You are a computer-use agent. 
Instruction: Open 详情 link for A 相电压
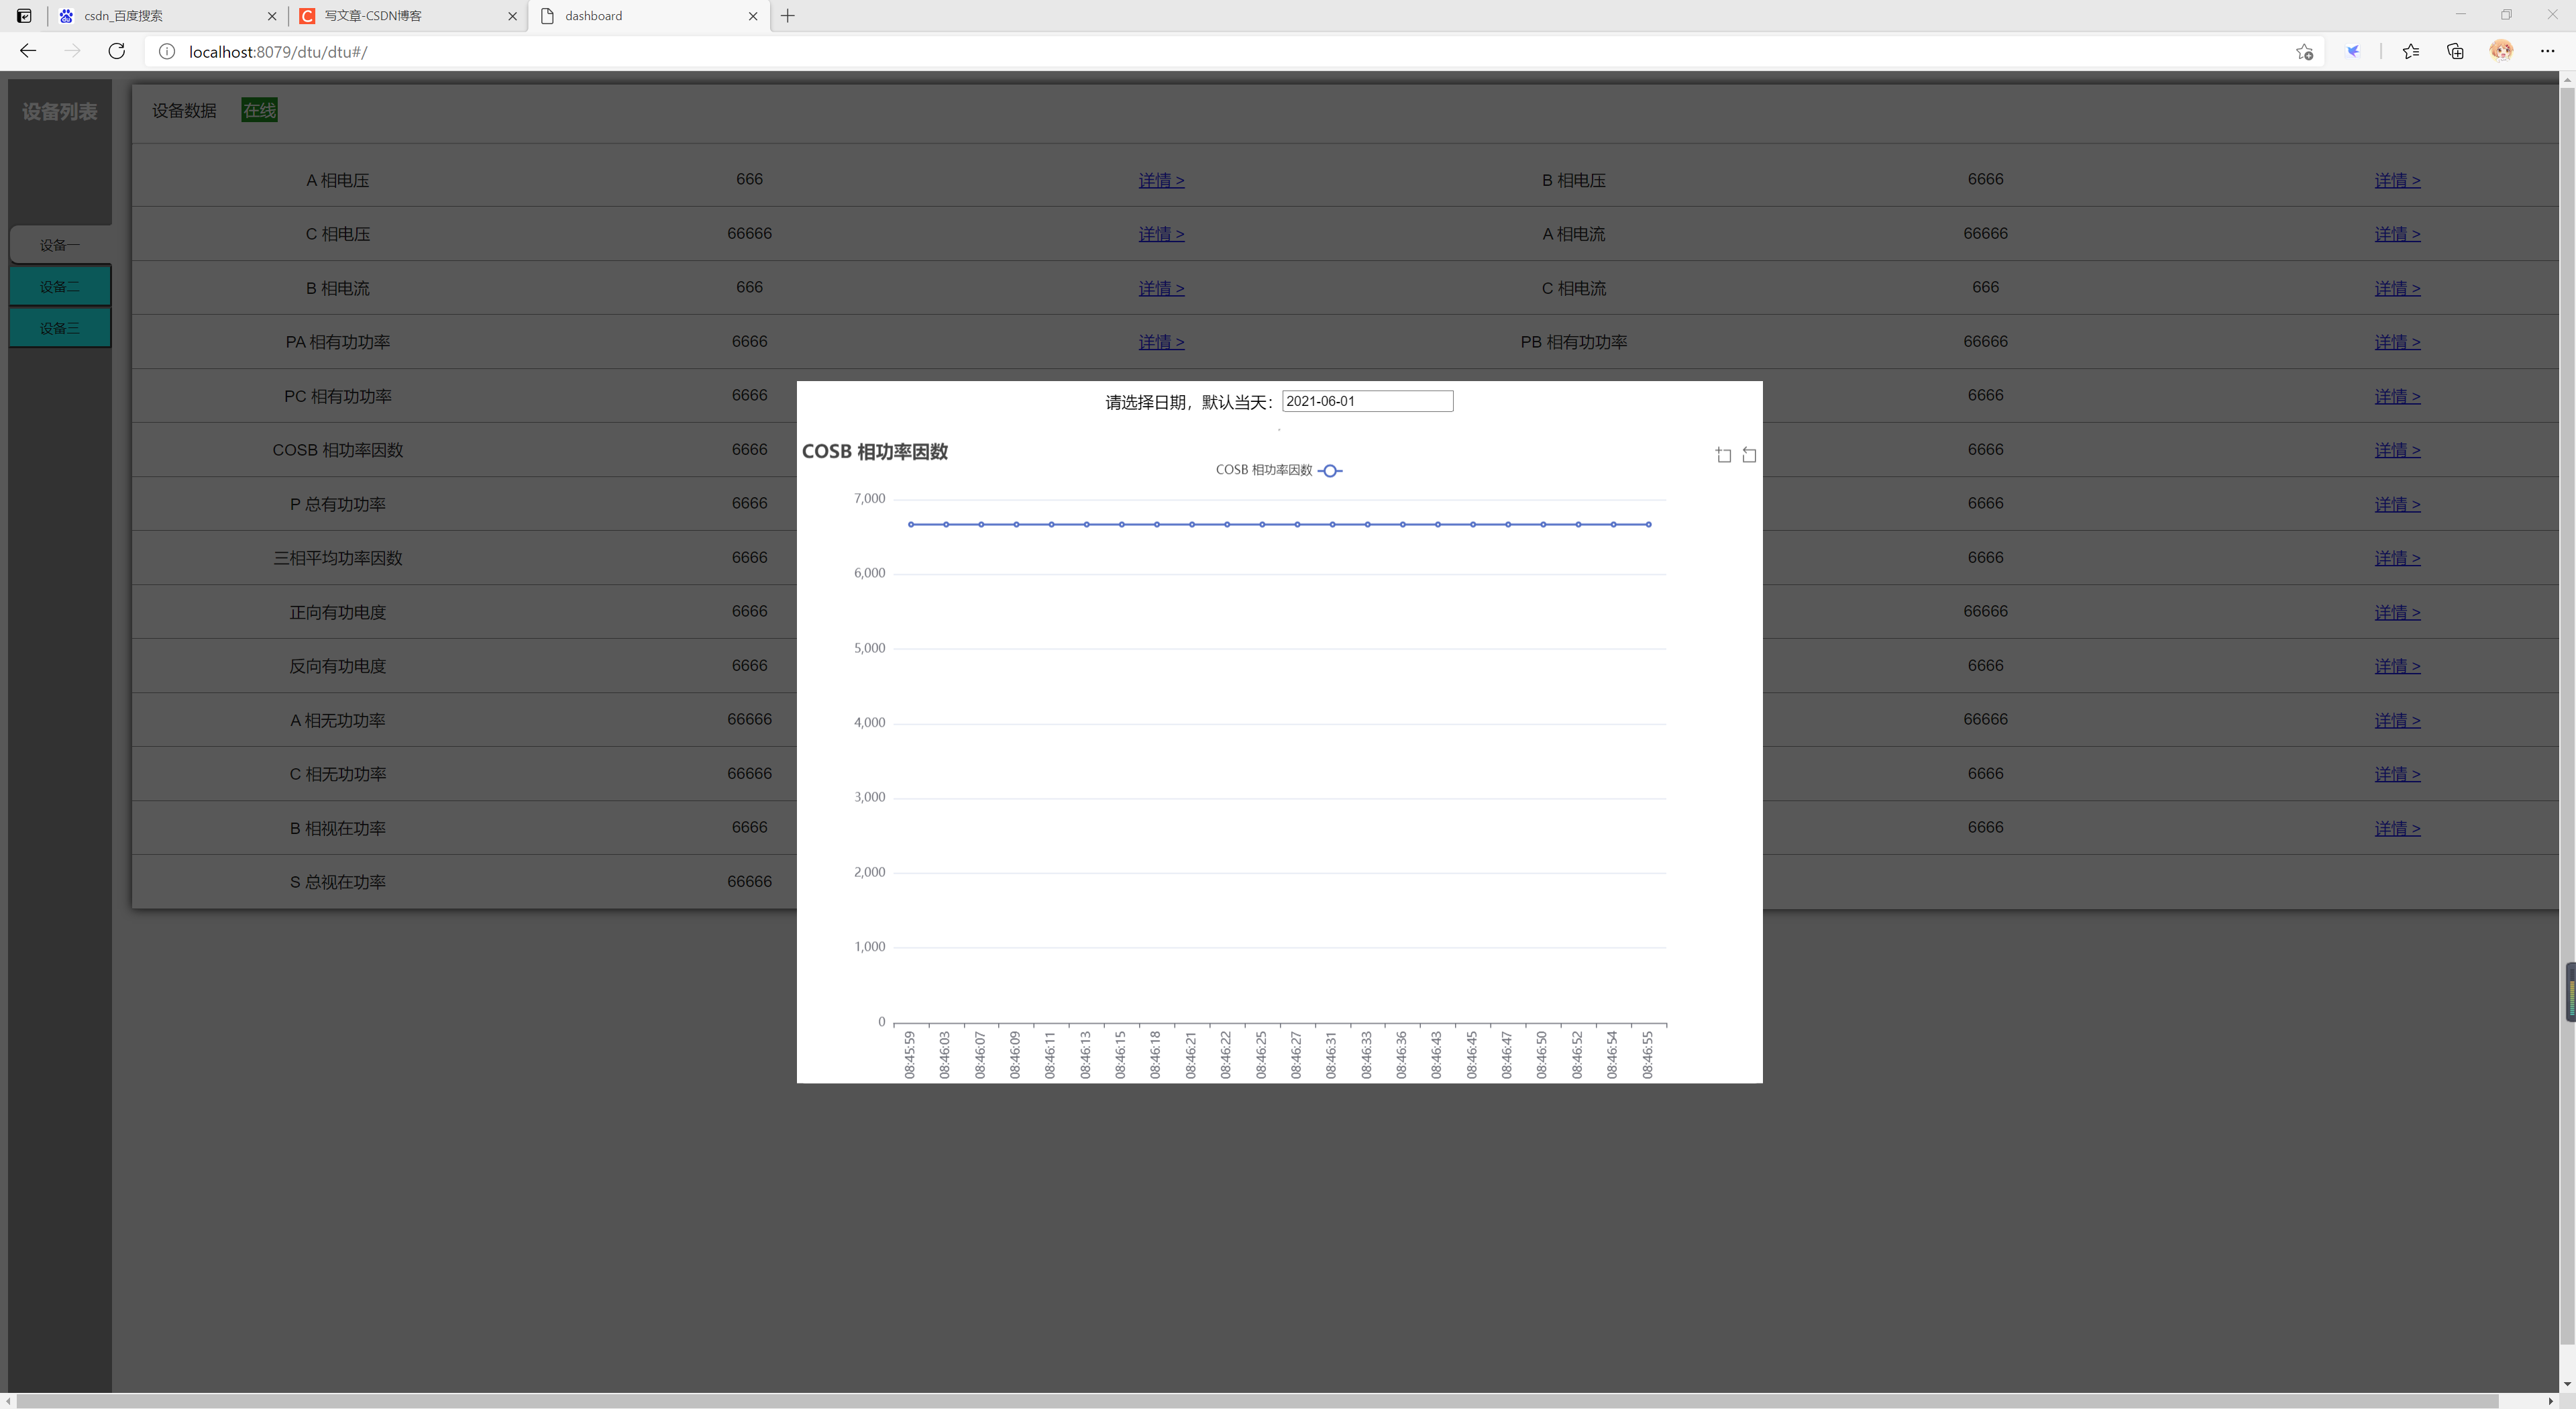1161,181
